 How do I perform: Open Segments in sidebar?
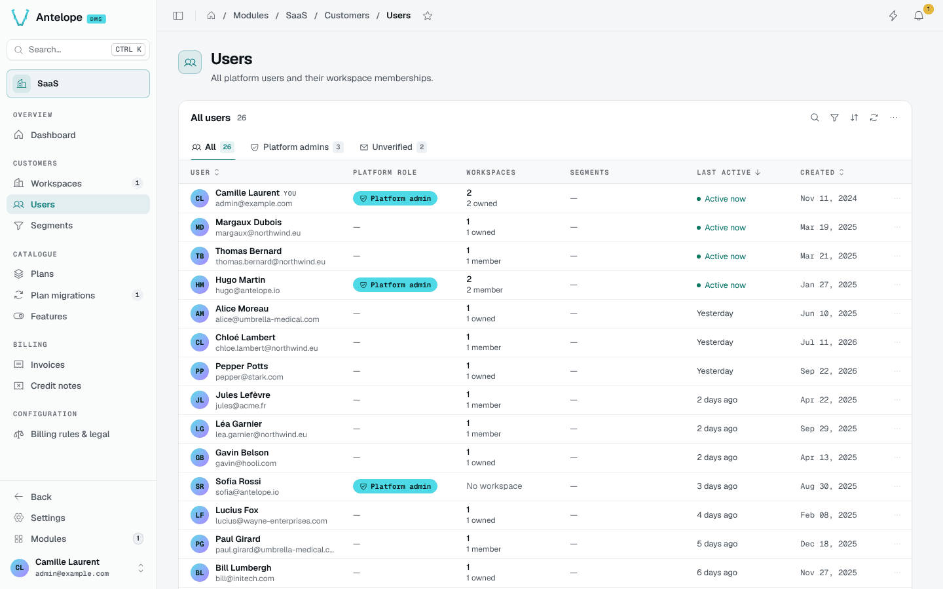point(78,225)
